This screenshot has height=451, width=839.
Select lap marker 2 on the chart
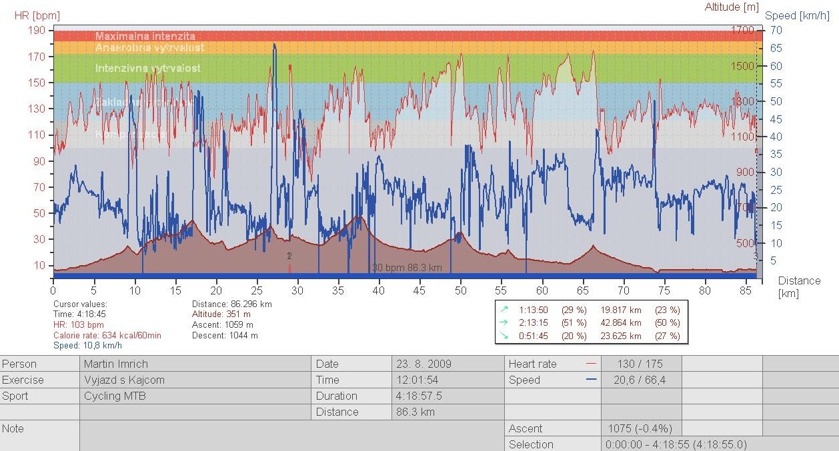(289, 257)
